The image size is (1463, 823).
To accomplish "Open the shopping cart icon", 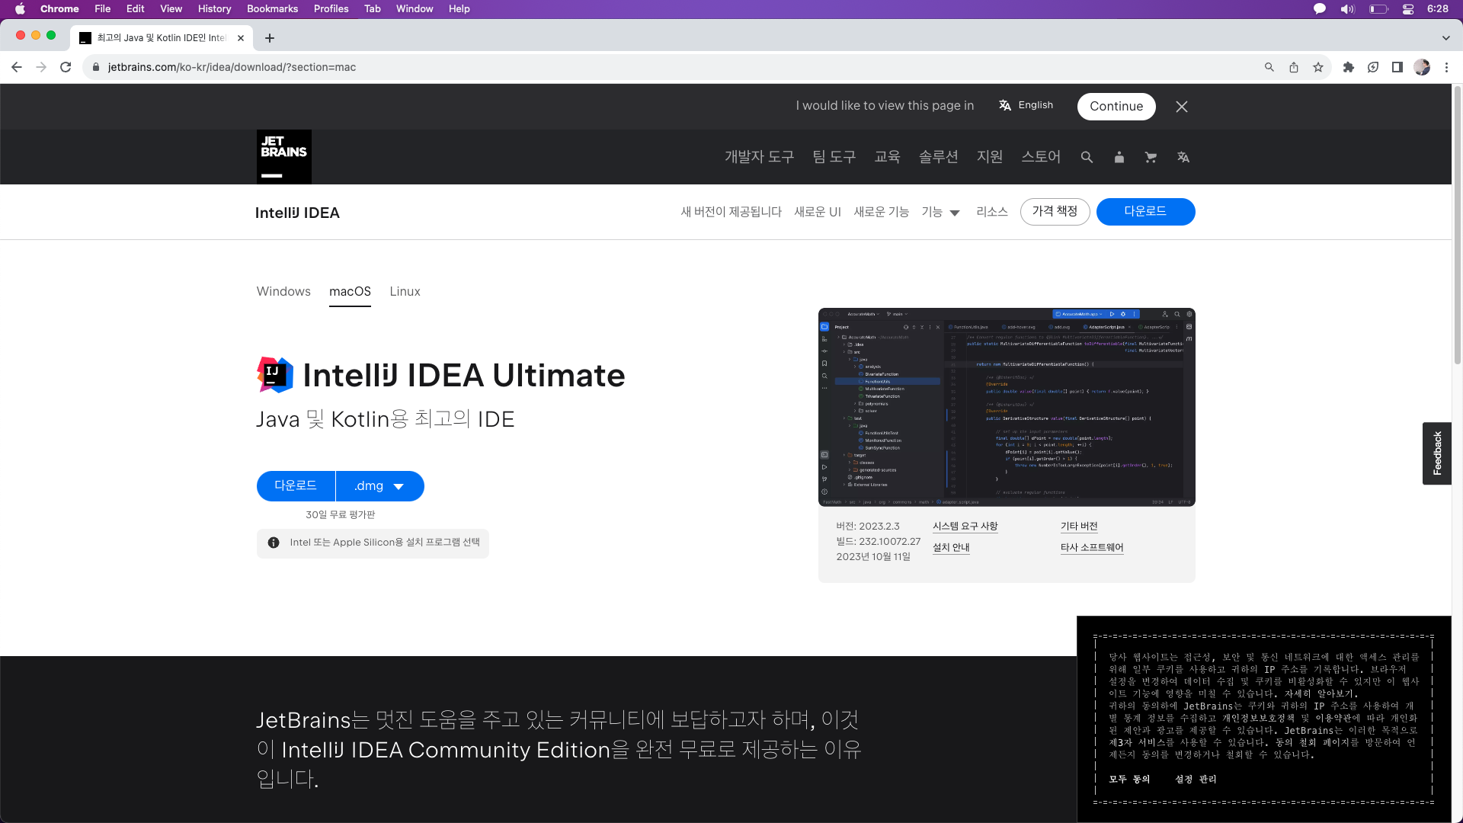I will 1151,157.
